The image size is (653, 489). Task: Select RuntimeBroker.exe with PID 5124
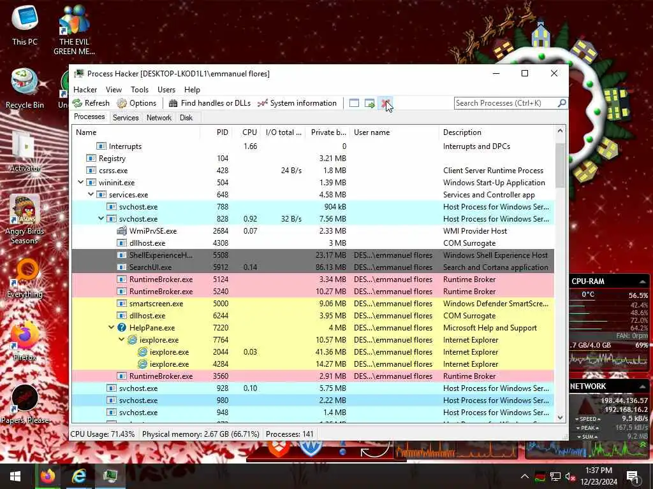[313, 279]
